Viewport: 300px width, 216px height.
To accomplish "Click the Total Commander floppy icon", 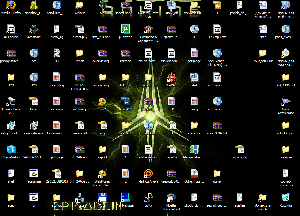I will click(x=102, y=198).
